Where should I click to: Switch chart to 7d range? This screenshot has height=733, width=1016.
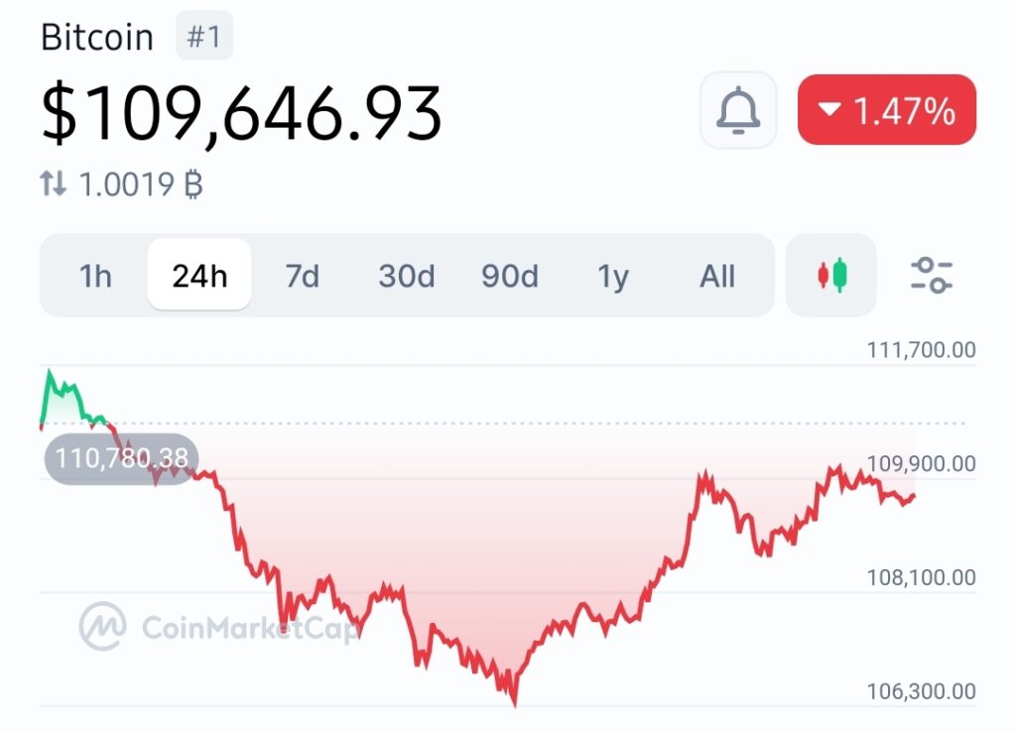pos(303,276)
